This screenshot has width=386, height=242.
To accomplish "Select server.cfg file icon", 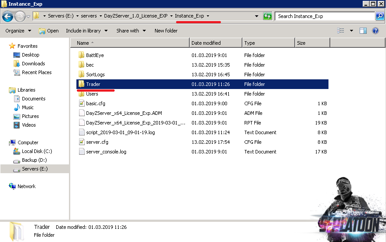I will tap(82, 142).
